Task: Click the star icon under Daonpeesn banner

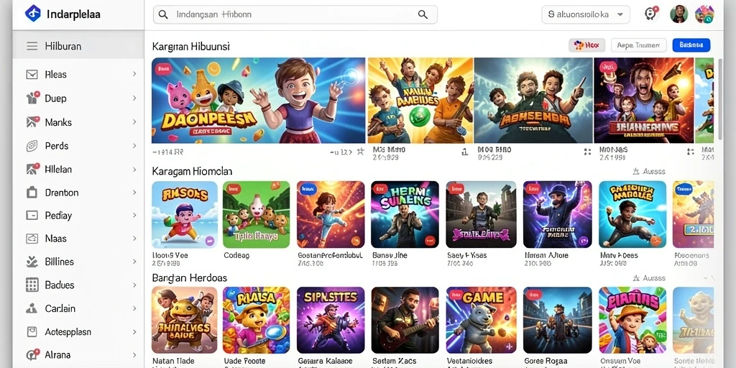Action: 360,152
